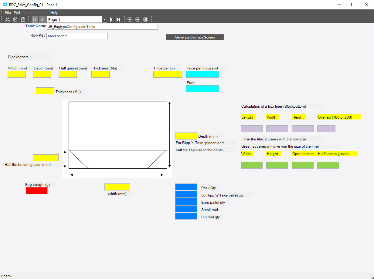
Task: Go to first page button
Action: [x=35, y=19]
